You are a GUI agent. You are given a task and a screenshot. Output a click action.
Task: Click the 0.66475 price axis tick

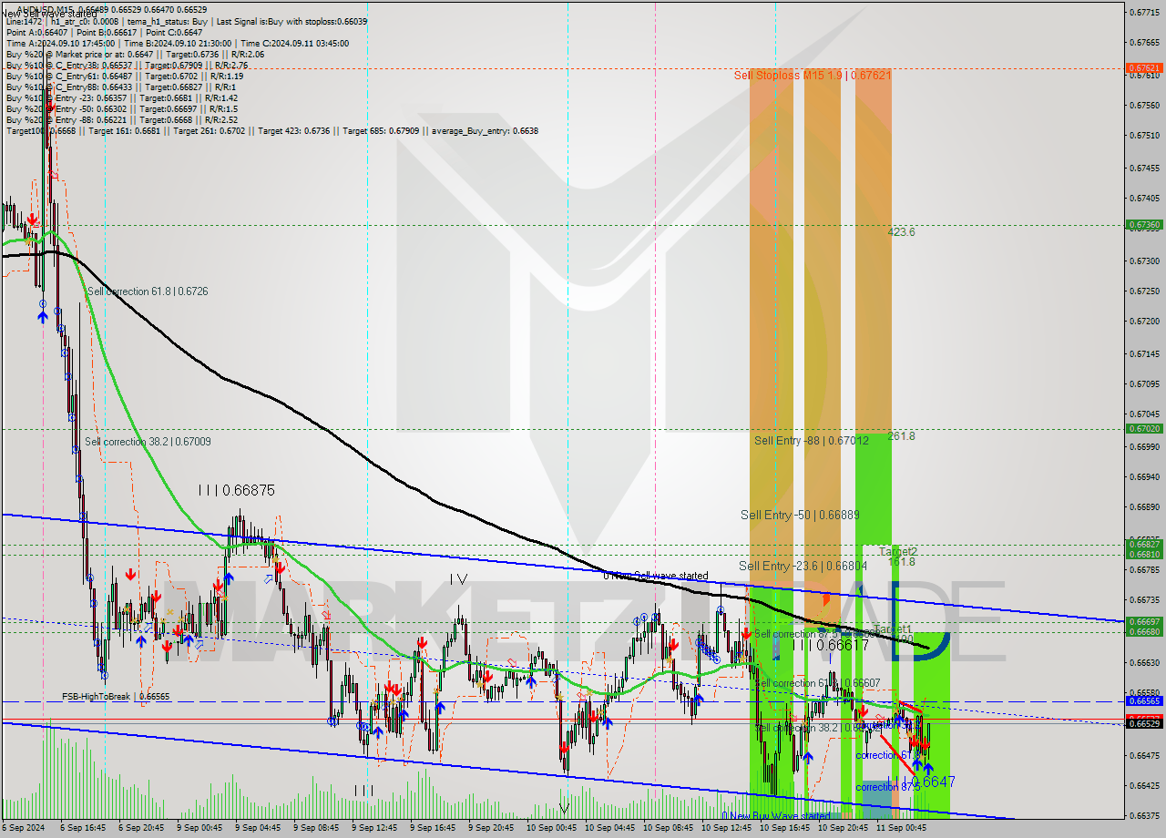[1143, 755]
